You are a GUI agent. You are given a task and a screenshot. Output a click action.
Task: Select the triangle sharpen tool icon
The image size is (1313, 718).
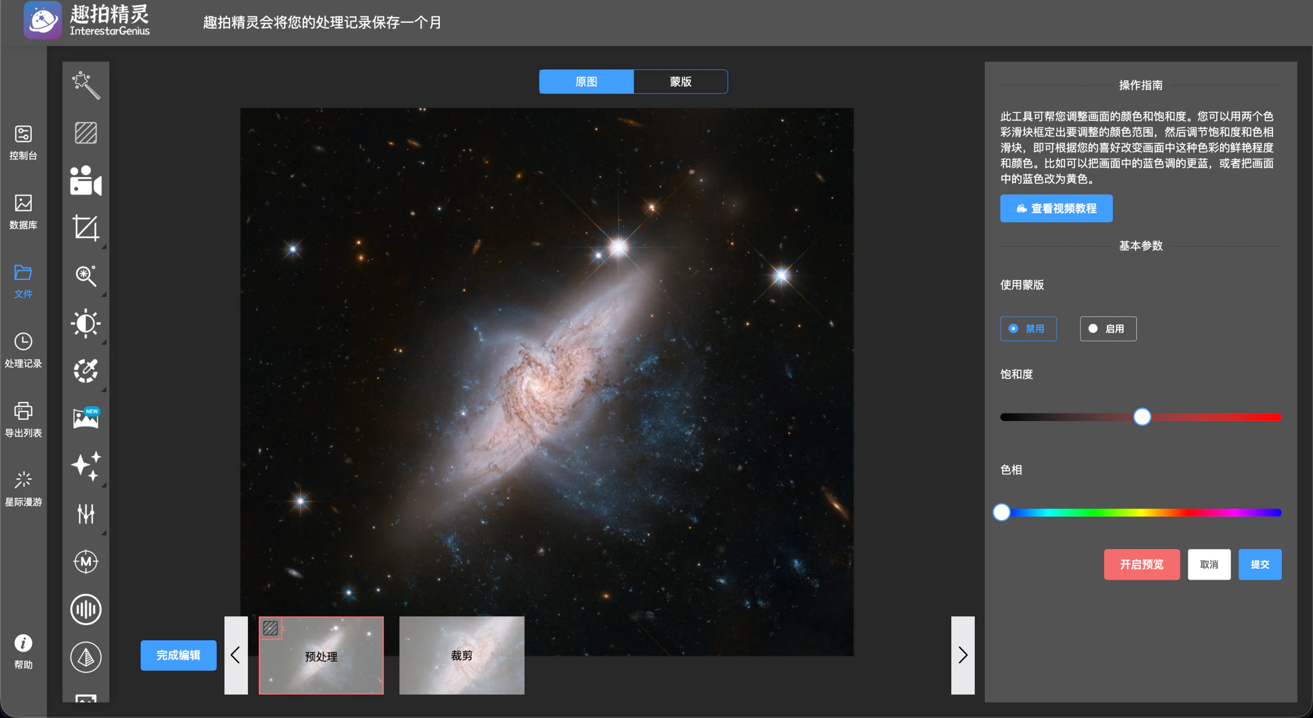(x=86, y=657)
